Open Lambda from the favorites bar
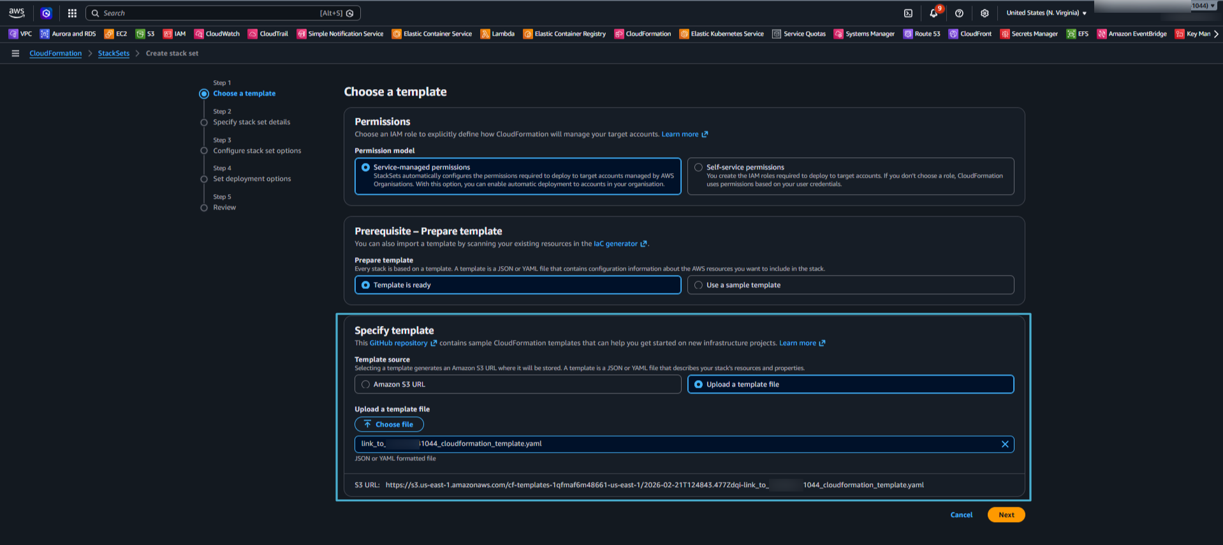 [x=497, y=34]
